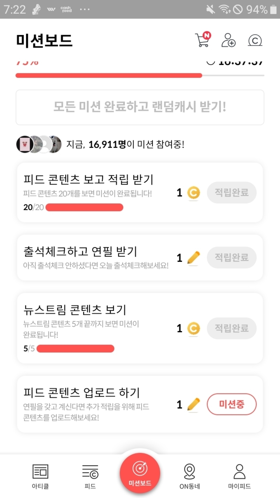Open the cash coin balance icon
280x498 pixels.
point(255,40)
